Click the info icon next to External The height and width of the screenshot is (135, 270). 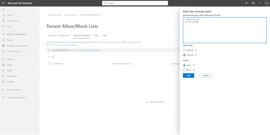pos(196,55)
